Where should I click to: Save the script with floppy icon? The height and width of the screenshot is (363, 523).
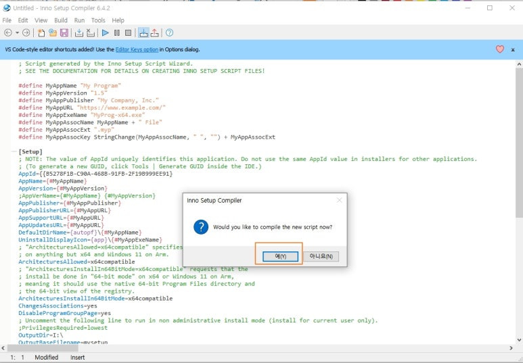64,32
